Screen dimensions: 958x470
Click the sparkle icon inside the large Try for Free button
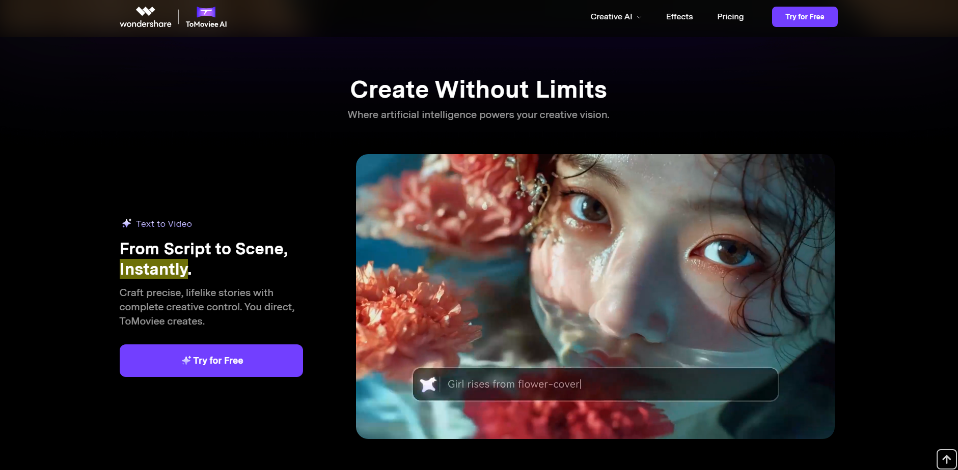click(x=186, y=360)
